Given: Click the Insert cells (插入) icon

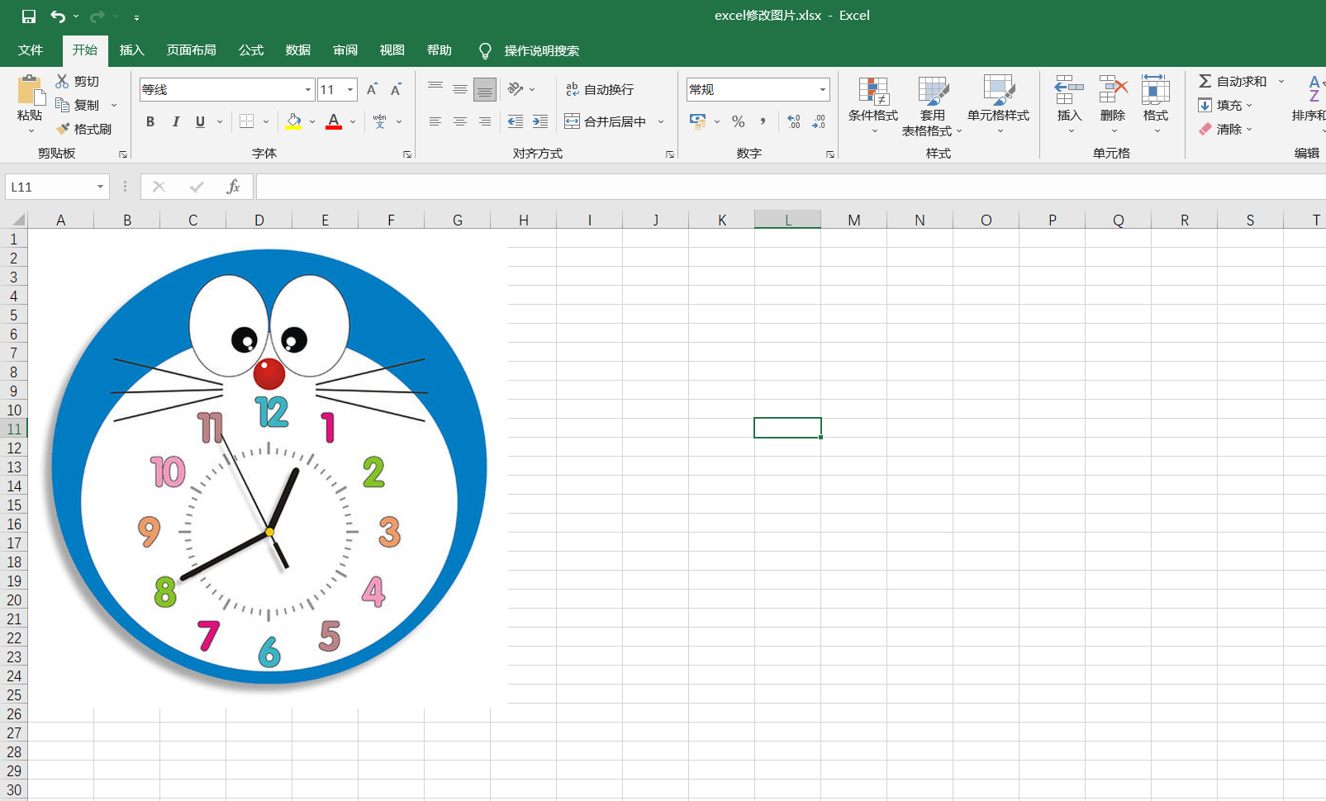Looking at the screenshot, I should [1069, 89].
